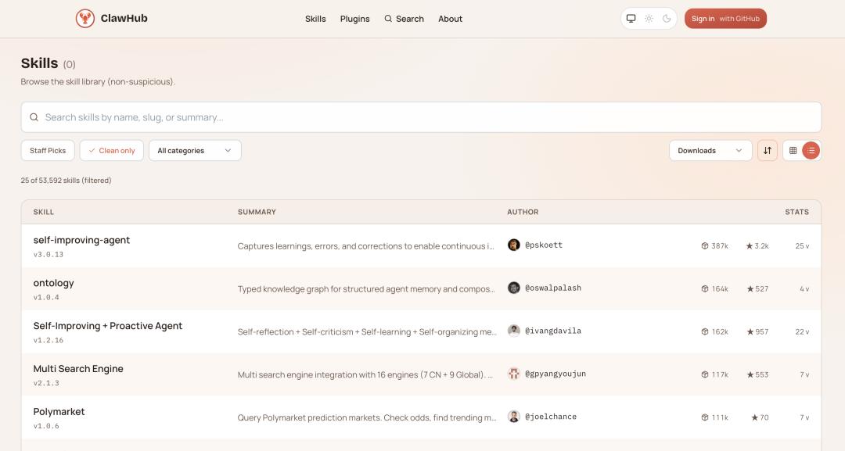Viewport: 845px width, 451px height.
Task: Open the About page link
Action: 450,19
